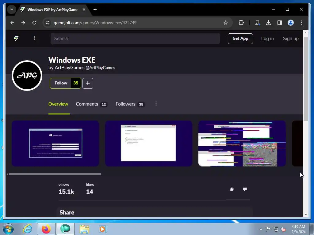Toggle the browser side panel icon
Viewport: 314px width, 235px height.
click(x=280, y=23)
